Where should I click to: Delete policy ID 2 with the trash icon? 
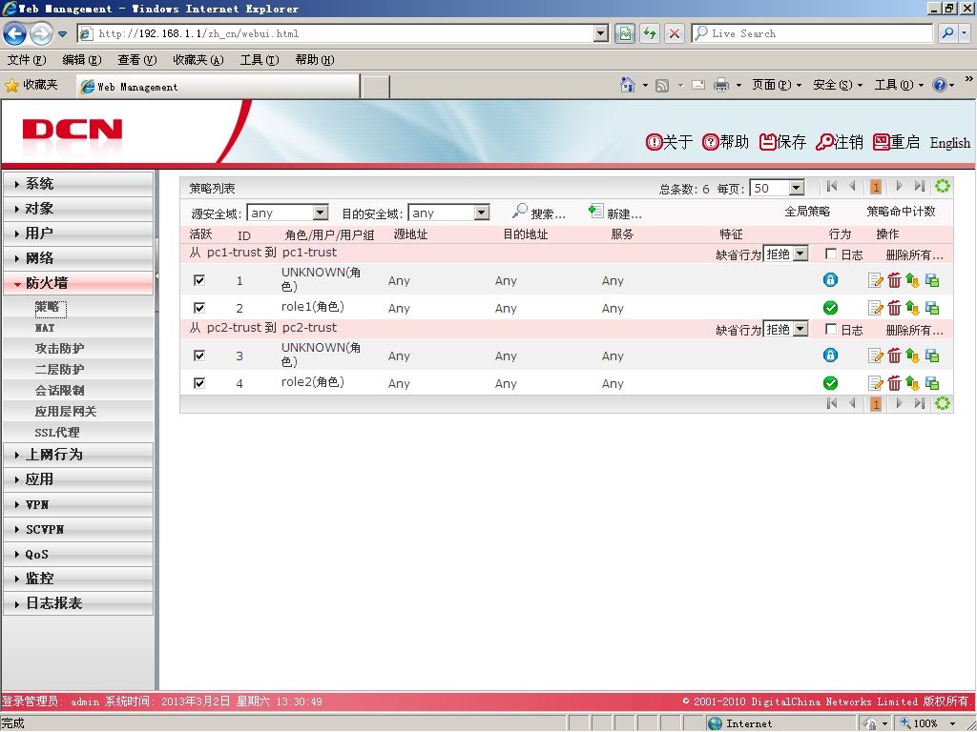pos(894,308)
